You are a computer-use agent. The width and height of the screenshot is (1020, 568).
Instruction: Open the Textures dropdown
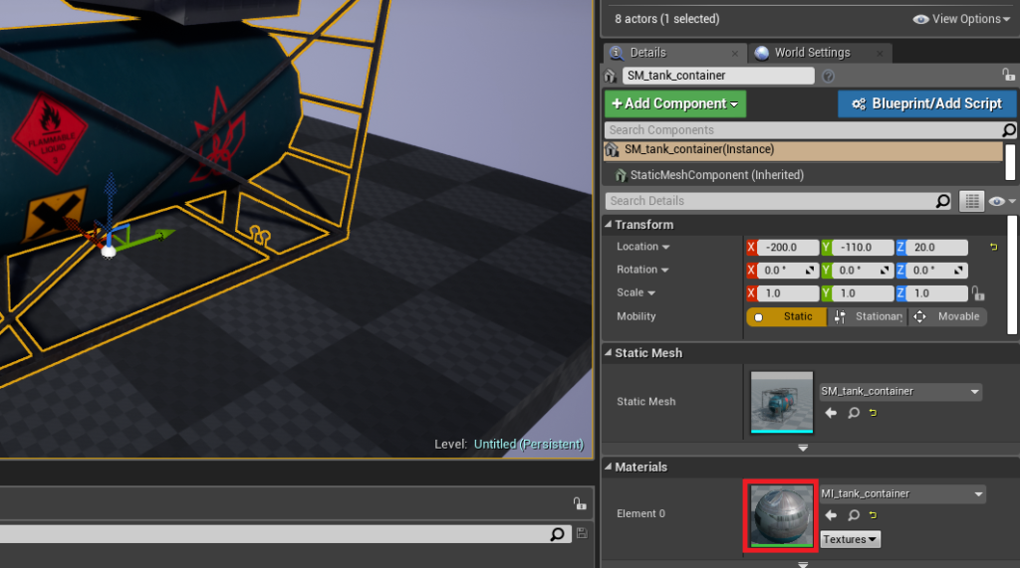pyautogui.click(x=850, y=539)
